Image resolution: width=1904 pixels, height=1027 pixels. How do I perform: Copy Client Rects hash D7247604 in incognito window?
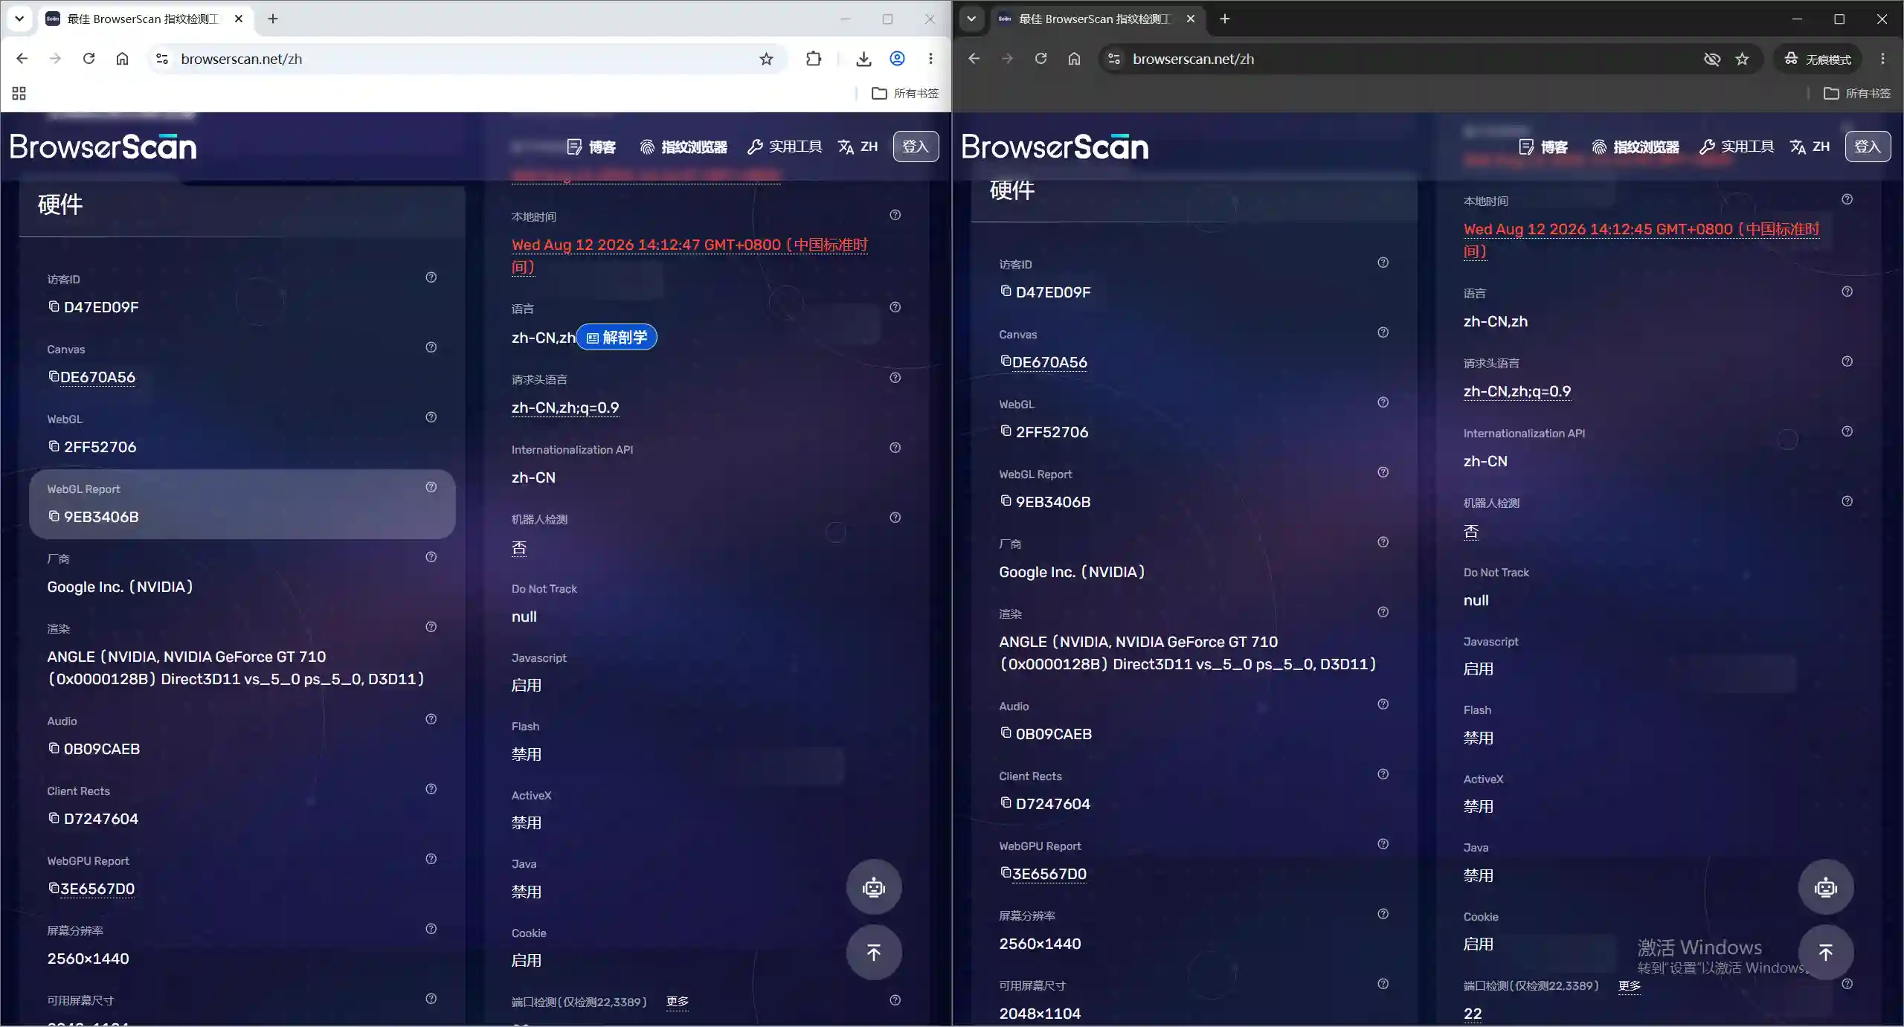click(1006, 802)
